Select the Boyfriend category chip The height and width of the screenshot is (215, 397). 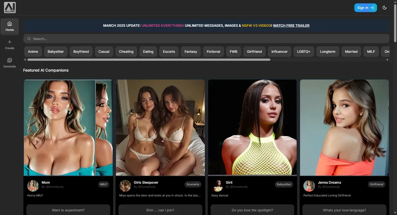tap(81, 52)
